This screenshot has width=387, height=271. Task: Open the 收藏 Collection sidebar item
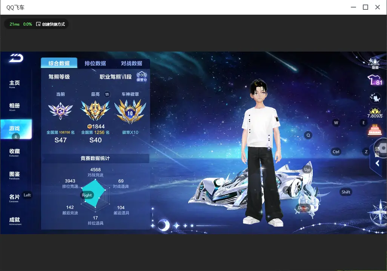(14, 152)
